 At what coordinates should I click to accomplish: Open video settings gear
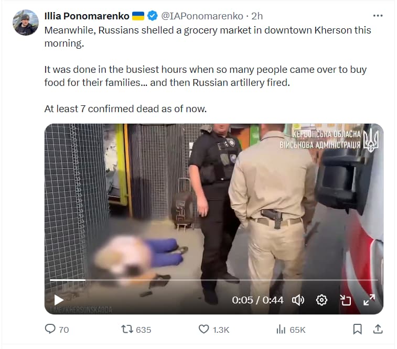[321, 300]
